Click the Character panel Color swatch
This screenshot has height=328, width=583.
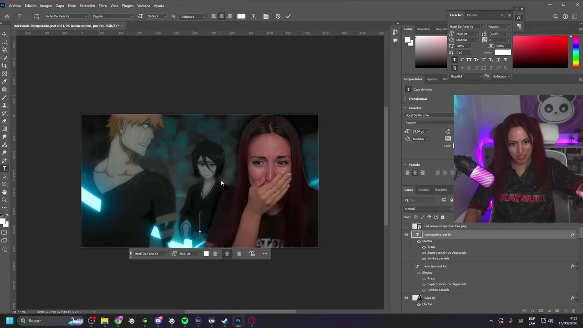(503, 52)
